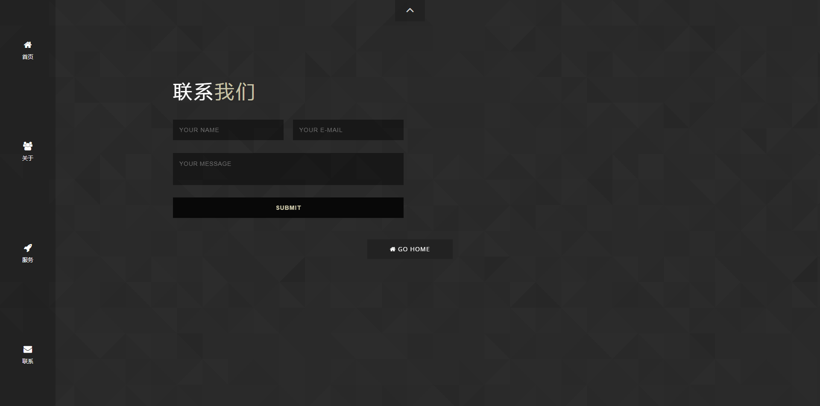Click the small house icon inside GO HOME
This screenshot has height=406, width=820.
click(392, 249)
